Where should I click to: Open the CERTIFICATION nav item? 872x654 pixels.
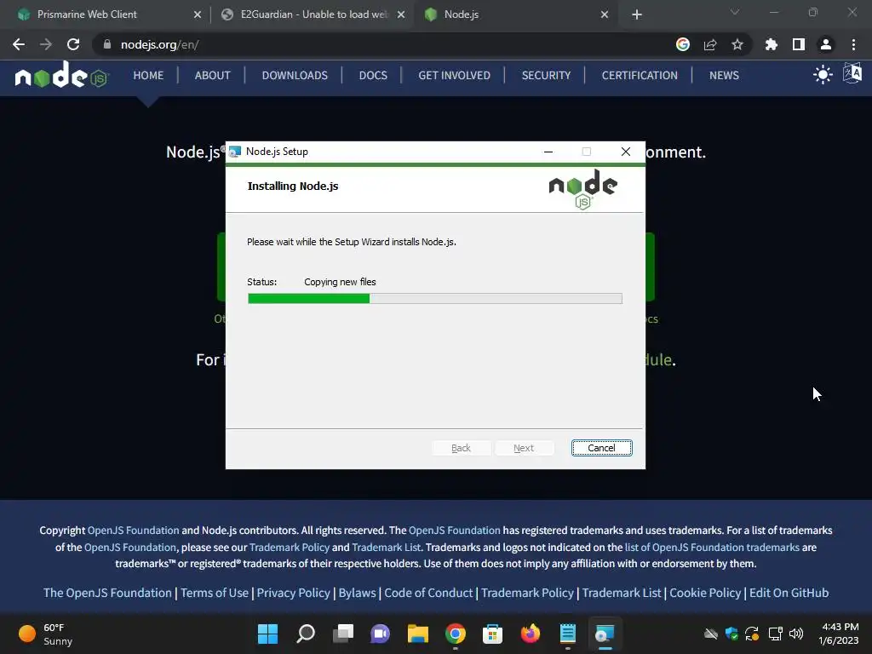[x=640, y=75]
